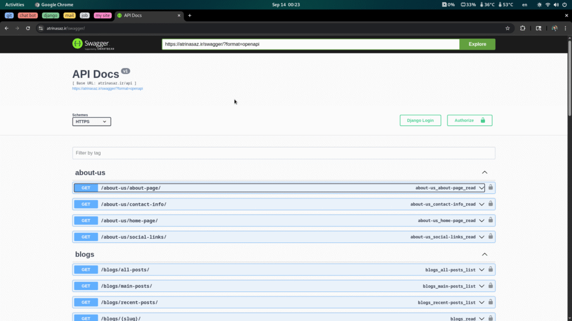Click the Explore button

coord(477,44)
